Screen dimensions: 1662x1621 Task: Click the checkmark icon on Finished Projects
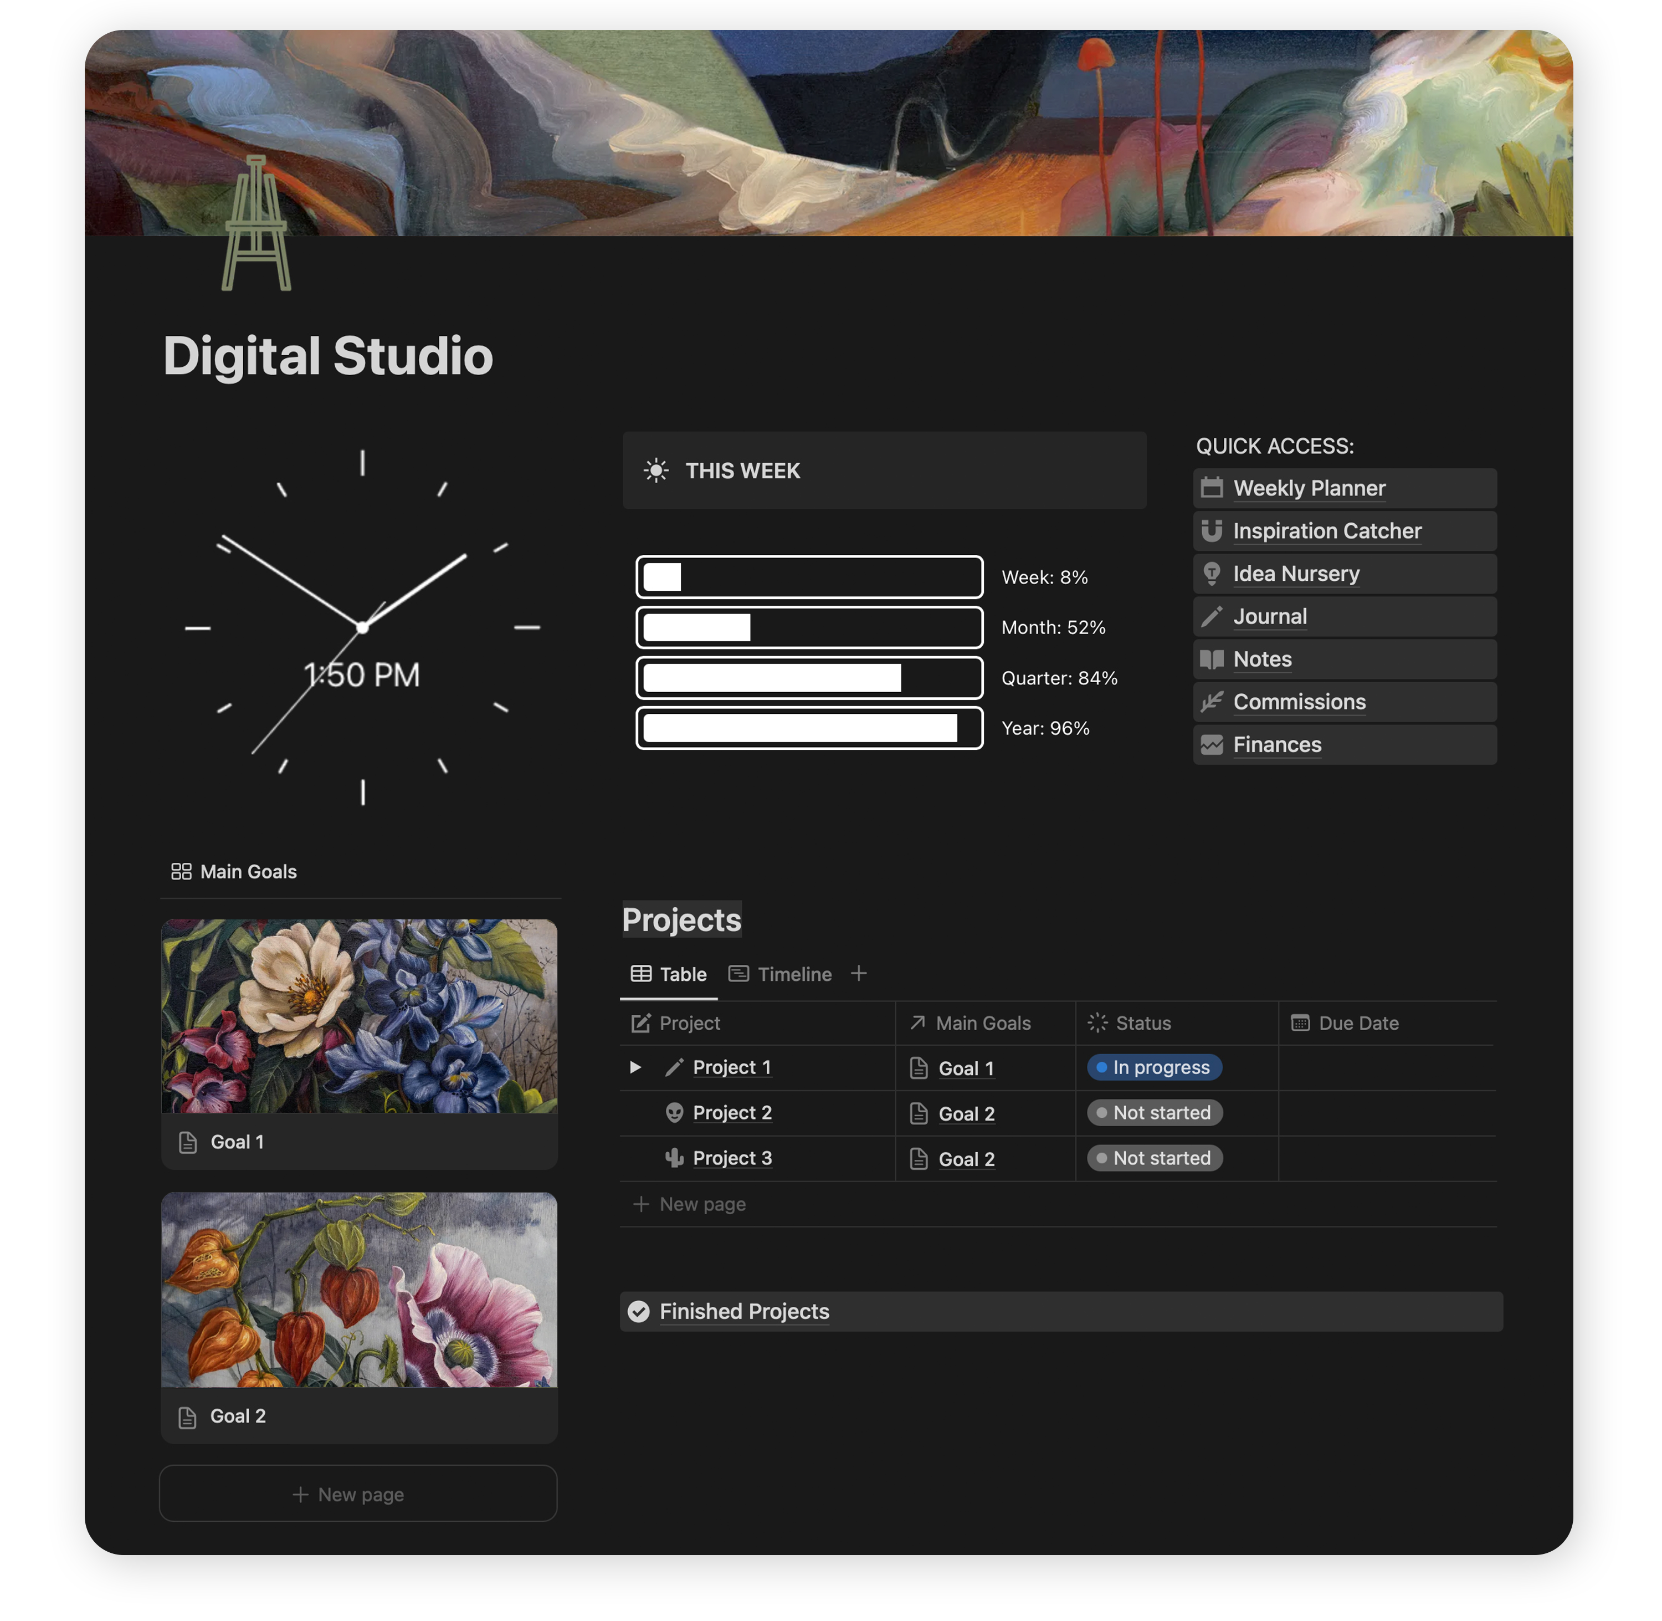638,1311
